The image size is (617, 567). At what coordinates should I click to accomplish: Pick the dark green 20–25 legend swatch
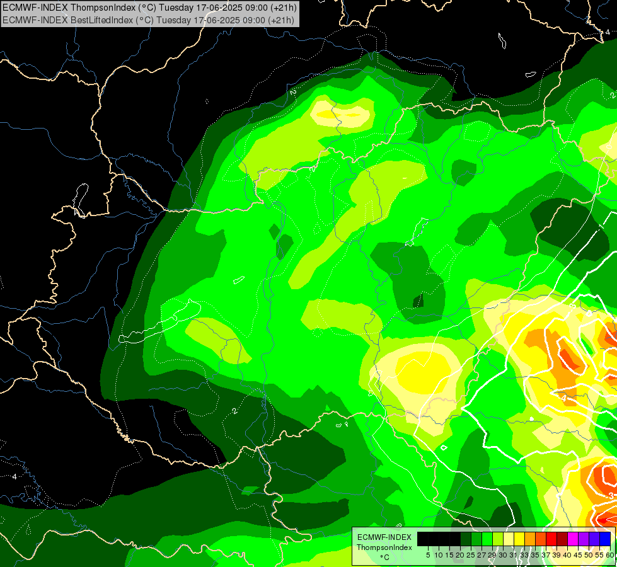(466, 539)
